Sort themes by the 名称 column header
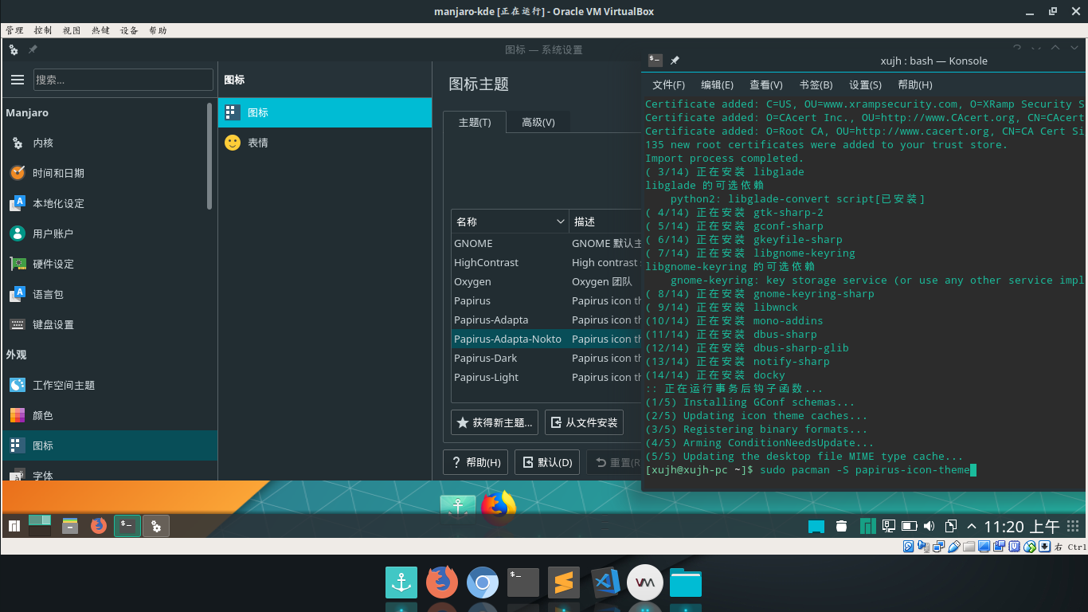The width and height of the screenshot is (1088, 612). (x=510, y=222)
